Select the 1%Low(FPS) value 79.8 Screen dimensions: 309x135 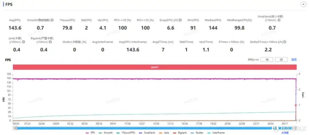68,28
